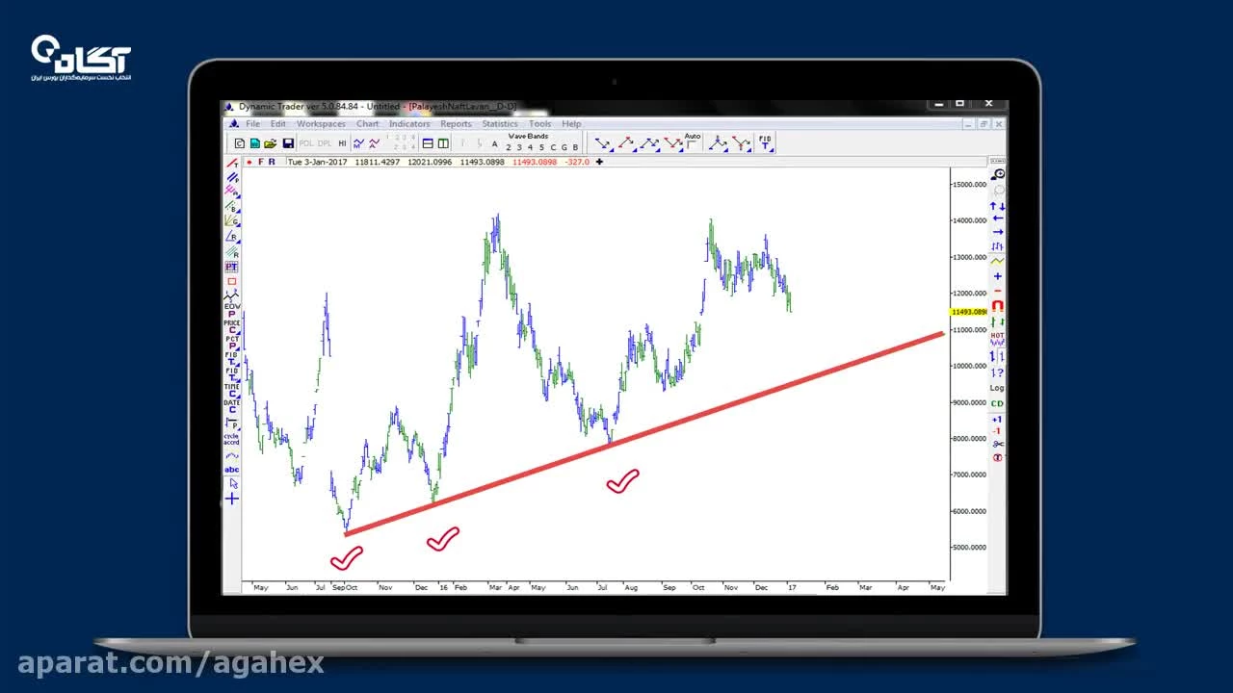Click the DPL toolbar button

(x=325, y=143)
